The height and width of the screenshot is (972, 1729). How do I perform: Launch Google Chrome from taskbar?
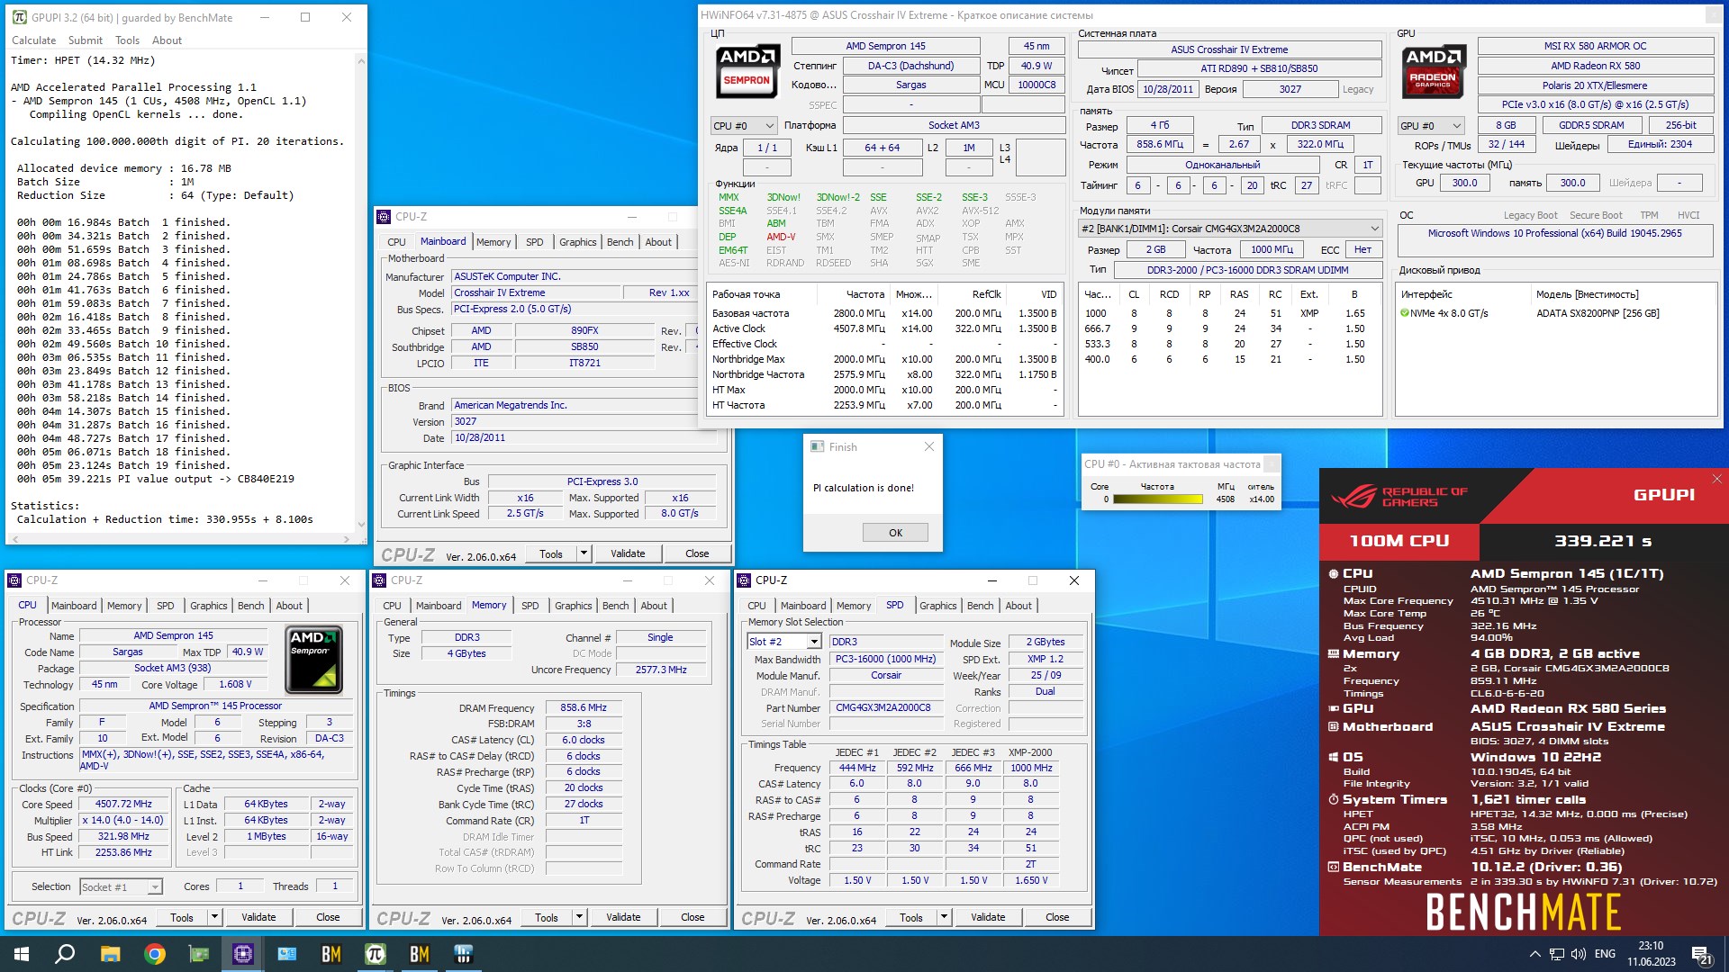(154, 954)
